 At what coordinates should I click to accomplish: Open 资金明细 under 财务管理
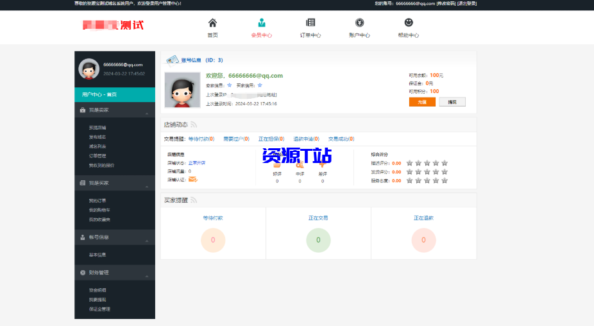tap(98, 290)
